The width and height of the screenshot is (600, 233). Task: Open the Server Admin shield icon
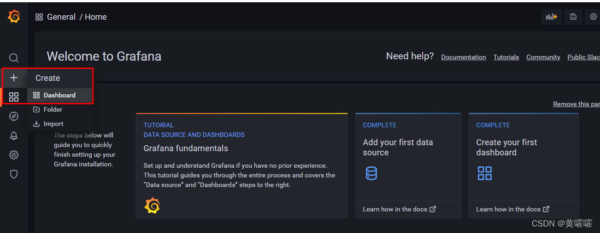[x=14, y=174]
